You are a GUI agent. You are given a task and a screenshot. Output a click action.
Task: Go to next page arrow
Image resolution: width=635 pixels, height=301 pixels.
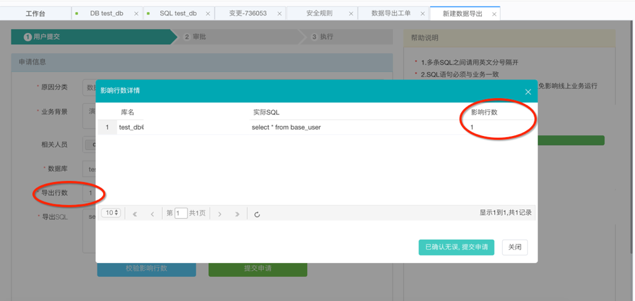click(x=220, y=214)
